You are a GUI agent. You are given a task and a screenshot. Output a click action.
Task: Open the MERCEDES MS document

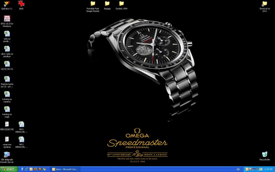7,124
